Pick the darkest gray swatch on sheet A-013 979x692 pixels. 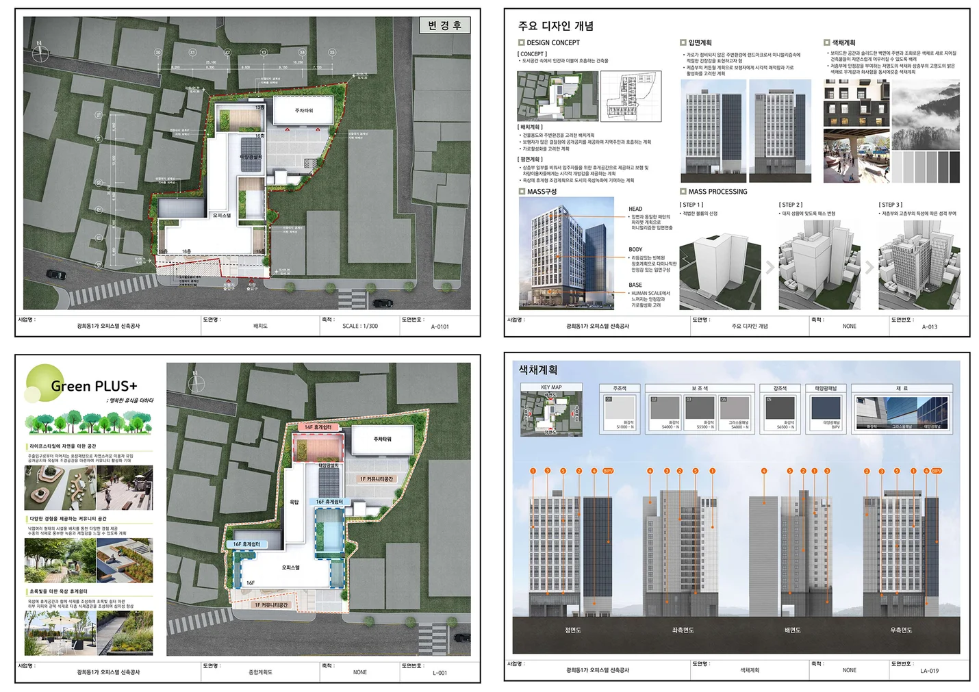coord(954,166)
